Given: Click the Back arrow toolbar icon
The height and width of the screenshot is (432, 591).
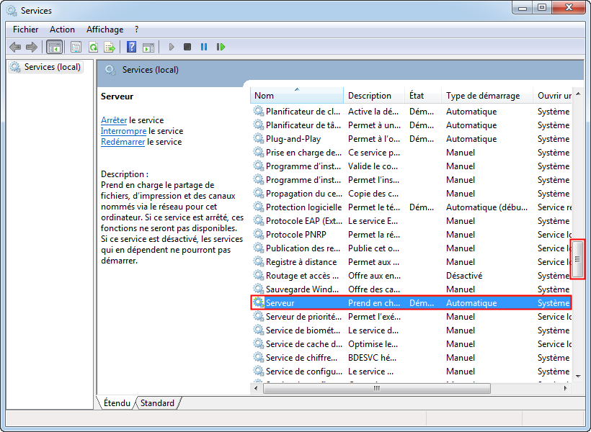Looking at the screenshot, I should (15, 47).
